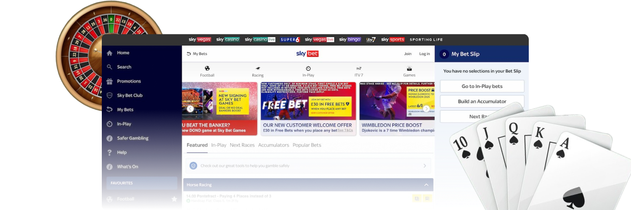Show next promotion in carousel
The image size is (631, 210).
[x=426, y=109]
